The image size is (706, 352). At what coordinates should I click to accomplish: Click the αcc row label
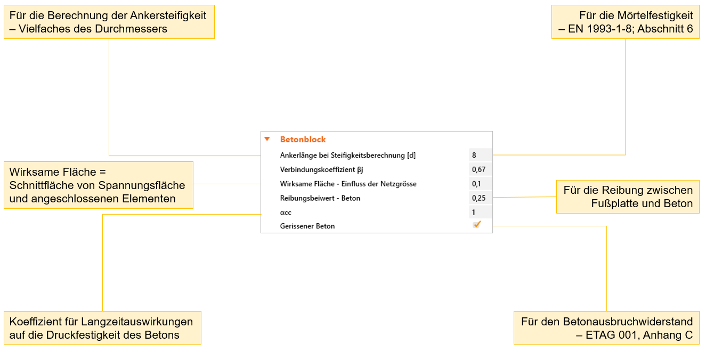point(286,212)
